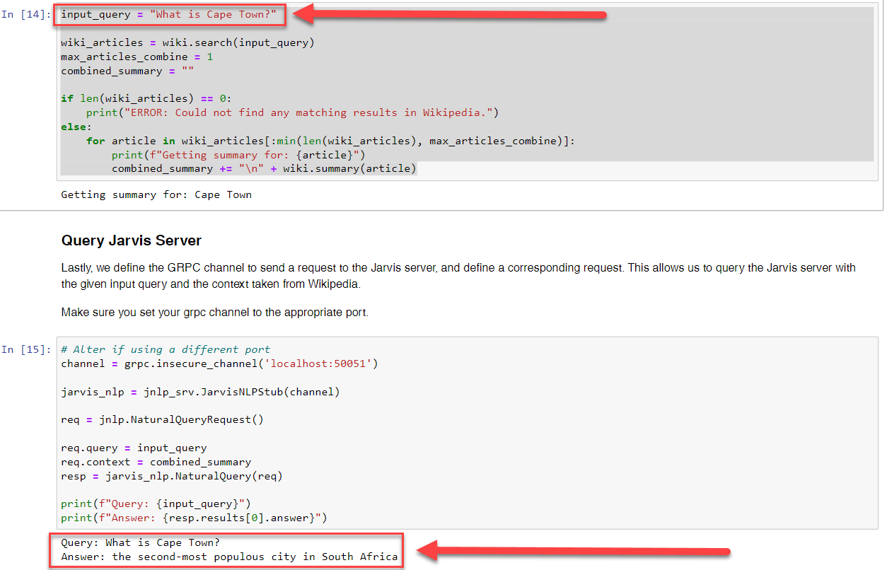The height and width of the screenshot is (570, 887).
Task: Click the In [14] cell prompt
Action: (26, 15)
